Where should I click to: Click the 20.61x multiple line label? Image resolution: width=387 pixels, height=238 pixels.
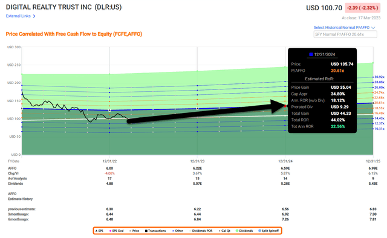tap(379, 103)
